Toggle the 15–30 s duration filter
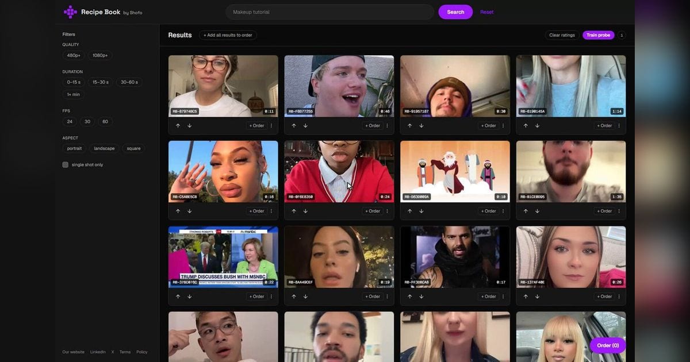 (x=101, y=82)
